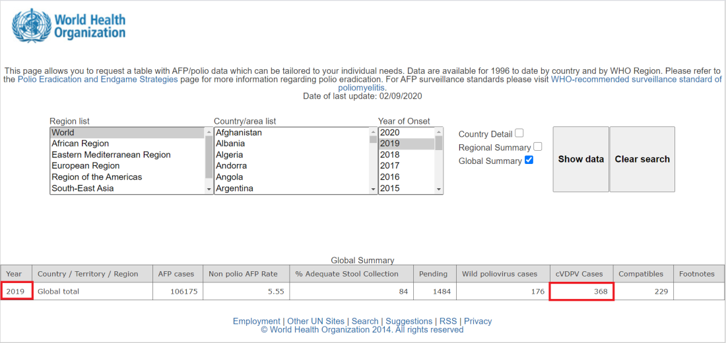Click the Region list scroll-down arrow

[209, 189]
